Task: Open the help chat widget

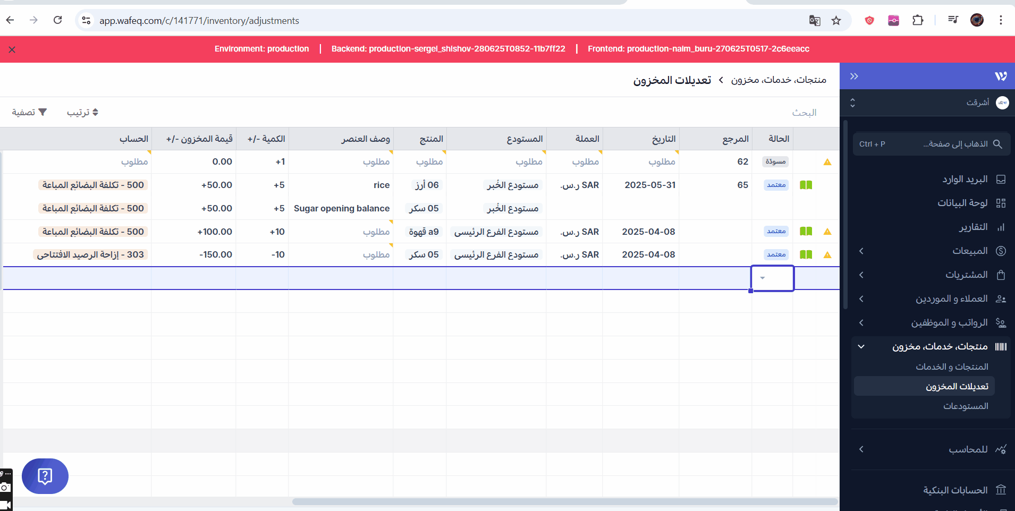Action: click(45, 476)
